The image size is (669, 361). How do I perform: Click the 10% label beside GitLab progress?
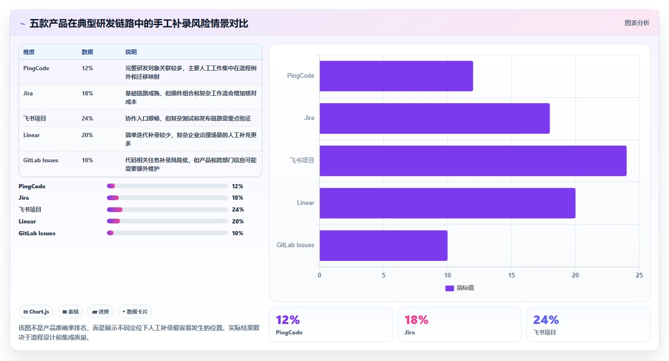pos(238,233)
